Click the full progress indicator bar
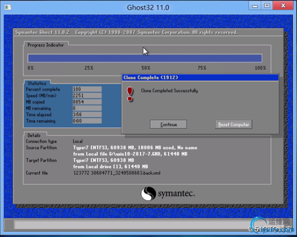The image size is (297, 237). click(x=145, y=58)
